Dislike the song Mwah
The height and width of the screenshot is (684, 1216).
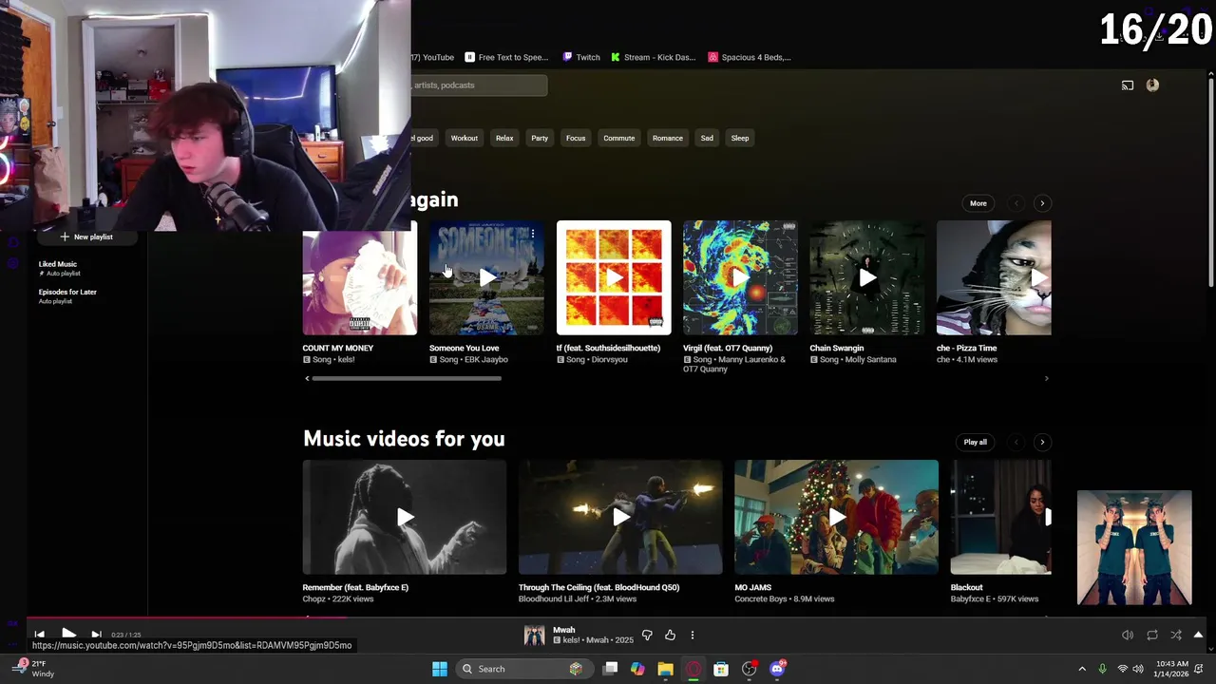[x=647, y=635]
